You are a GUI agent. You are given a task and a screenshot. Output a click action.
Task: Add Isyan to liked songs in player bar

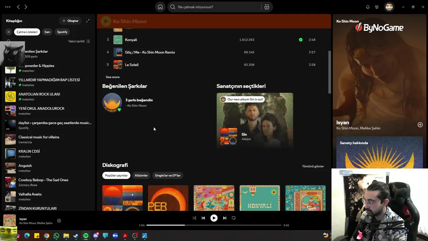click(x=59, y=221)
